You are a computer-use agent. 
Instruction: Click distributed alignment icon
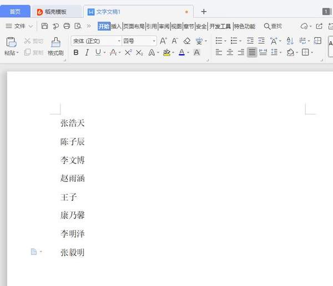[263, 52]
